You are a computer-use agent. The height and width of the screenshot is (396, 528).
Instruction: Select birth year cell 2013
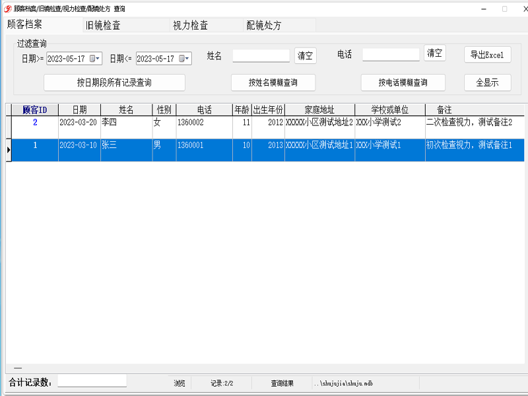click(x=268, y=150)
